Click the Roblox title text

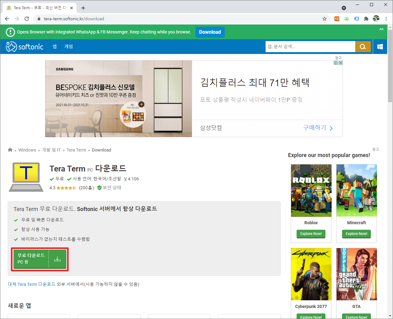311,223
